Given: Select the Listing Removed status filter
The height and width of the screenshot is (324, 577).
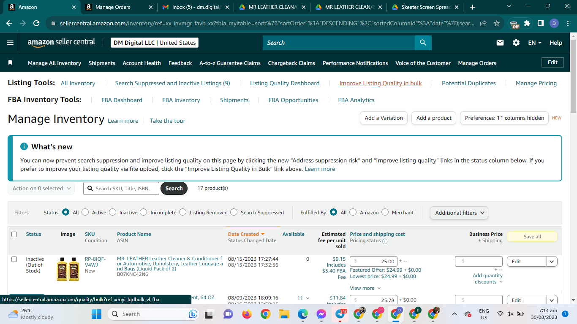Looking at the screenshot, I should coord(182,212).
